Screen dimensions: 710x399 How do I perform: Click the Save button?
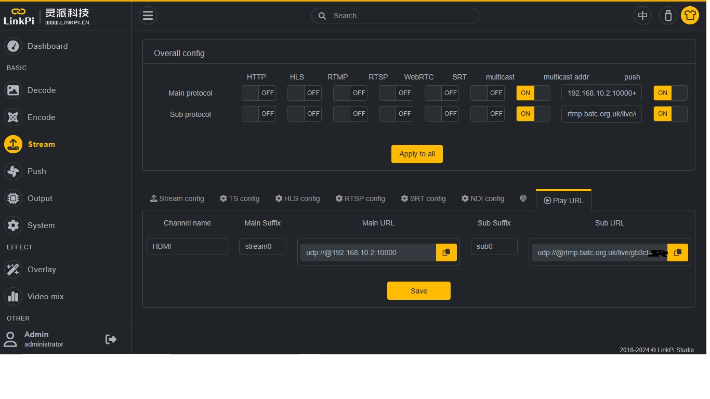coord(418,291)
